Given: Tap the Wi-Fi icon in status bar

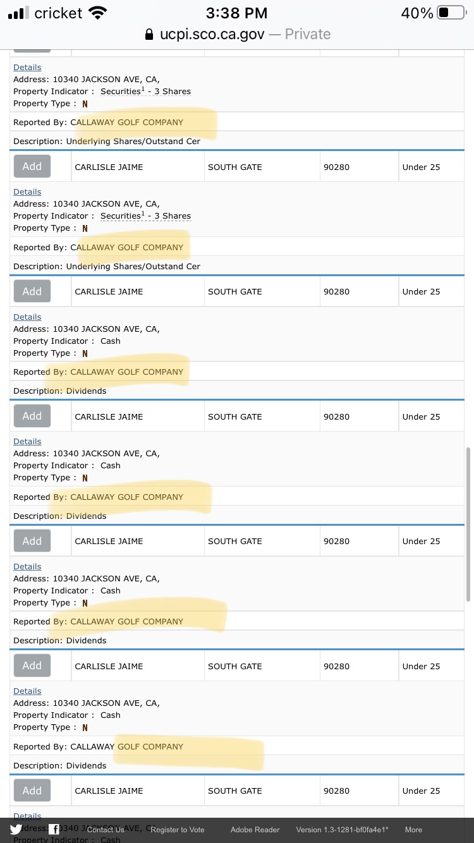Looking at the screenshot, I should point(97,13).
